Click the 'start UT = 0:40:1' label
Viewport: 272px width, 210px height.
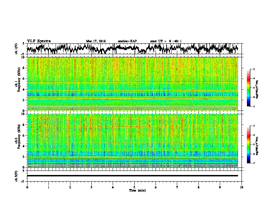(166, 41)
